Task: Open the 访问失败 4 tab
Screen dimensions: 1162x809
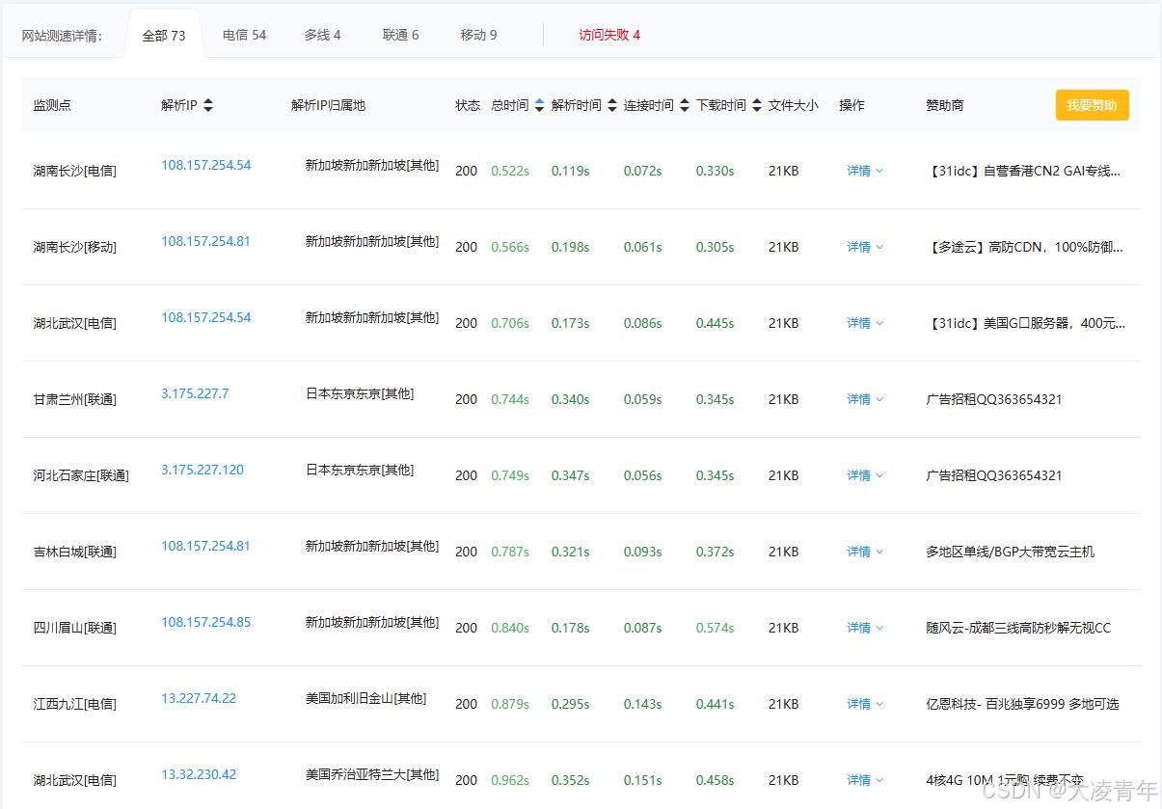Action: click(608, 34)
